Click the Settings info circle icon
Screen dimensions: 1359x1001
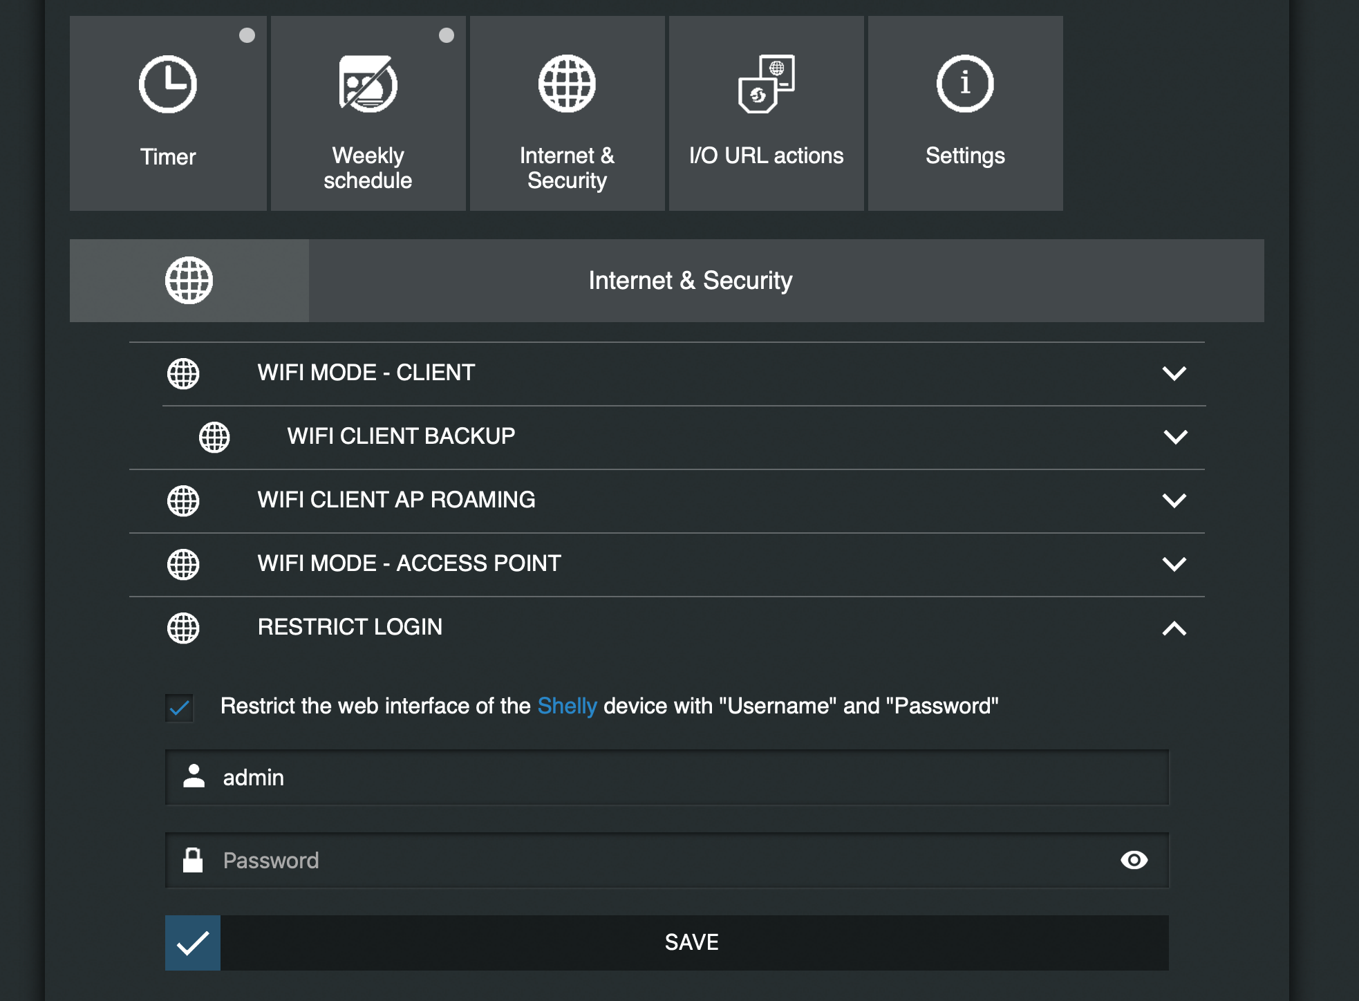pos(965,84)
